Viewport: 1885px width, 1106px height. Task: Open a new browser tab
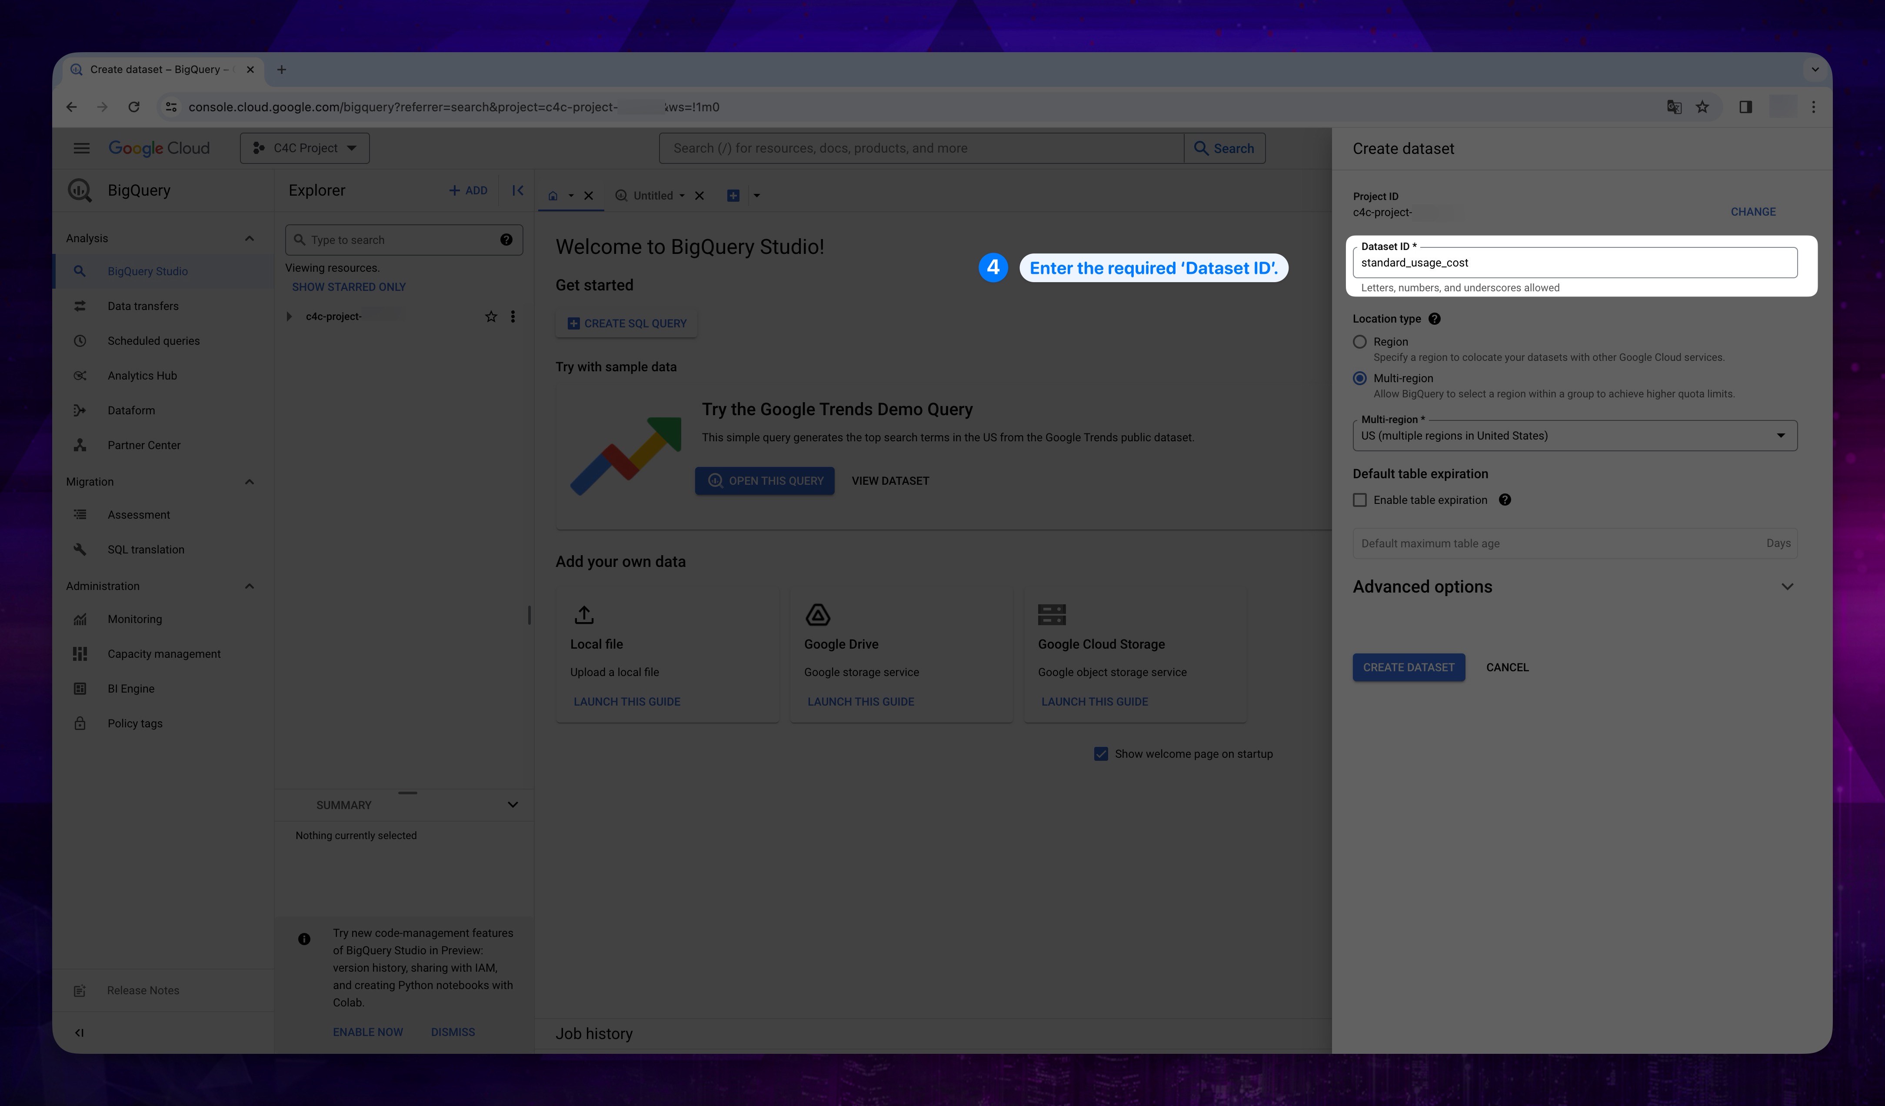pyautogui.click(x=281, y=70)
